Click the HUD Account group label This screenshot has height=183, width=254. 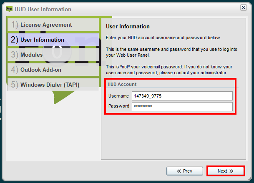coord(122,84)
